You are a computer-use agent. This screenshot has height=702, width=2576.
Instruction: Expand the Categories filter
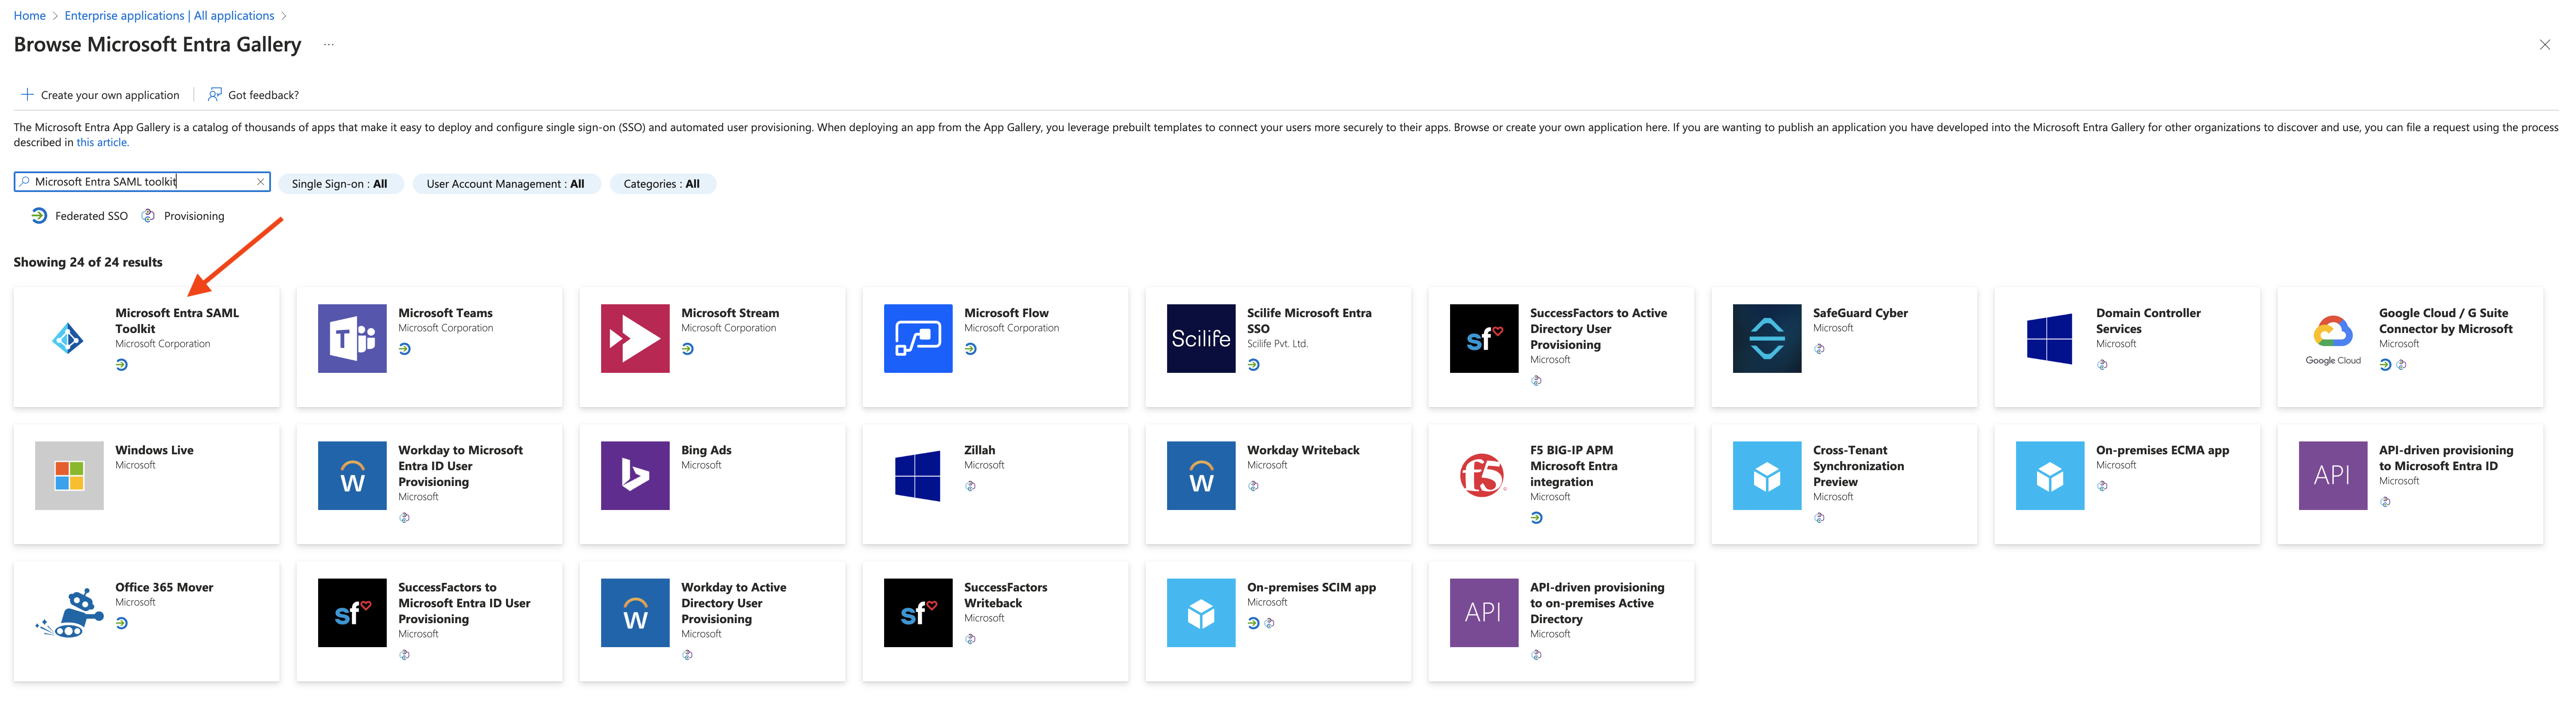[661, 184]
